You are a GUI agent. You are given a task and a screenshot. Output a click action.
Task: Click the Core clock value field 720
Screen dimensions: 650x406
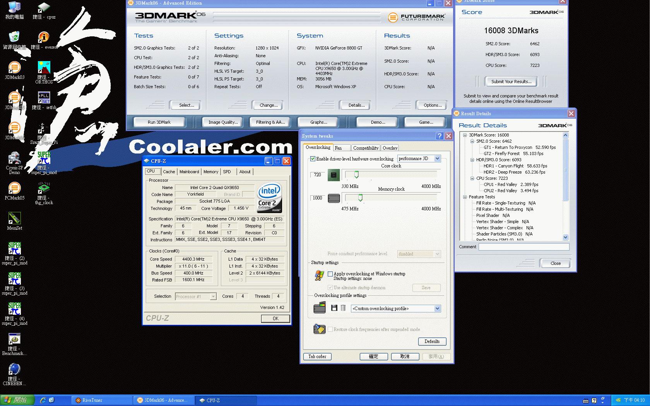318,175
